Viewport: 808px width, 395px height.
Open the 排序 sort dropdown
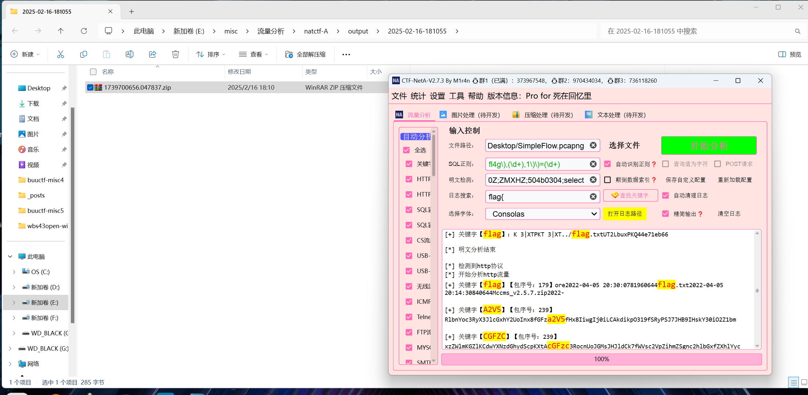coord(211,54)
